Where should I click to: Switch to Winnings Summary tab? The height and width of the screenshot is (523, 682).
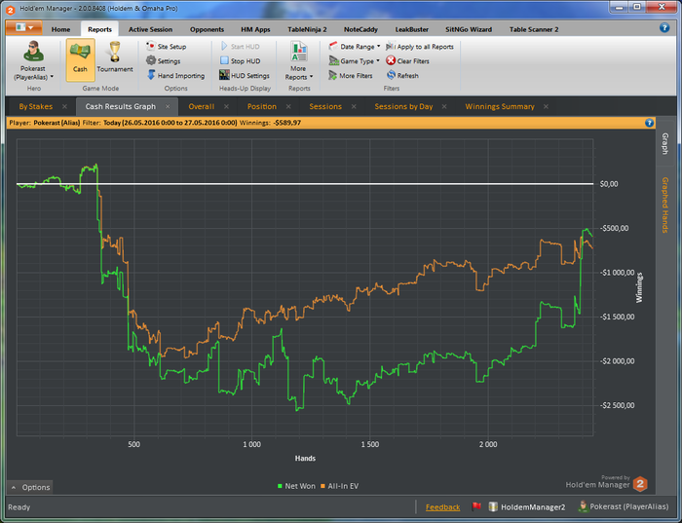point(500,106)
